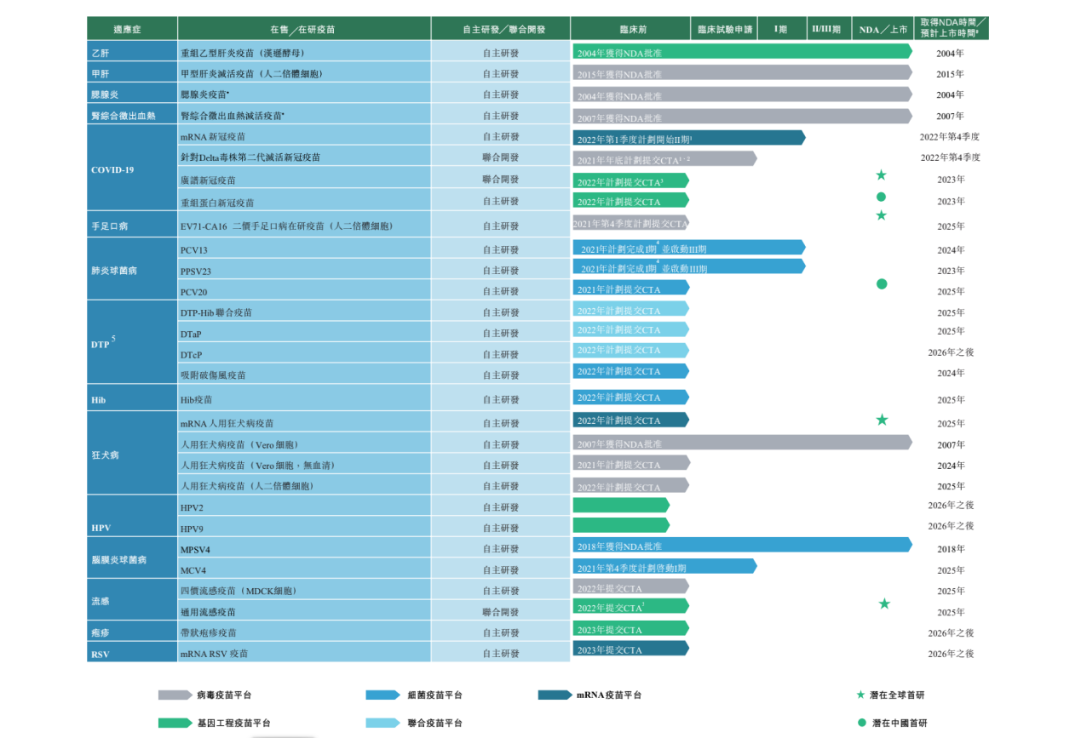The width and height of the screenshot is (1081, 738).
Task: Click the green circle in the PCV20 row
Action: tap(882, 283)
